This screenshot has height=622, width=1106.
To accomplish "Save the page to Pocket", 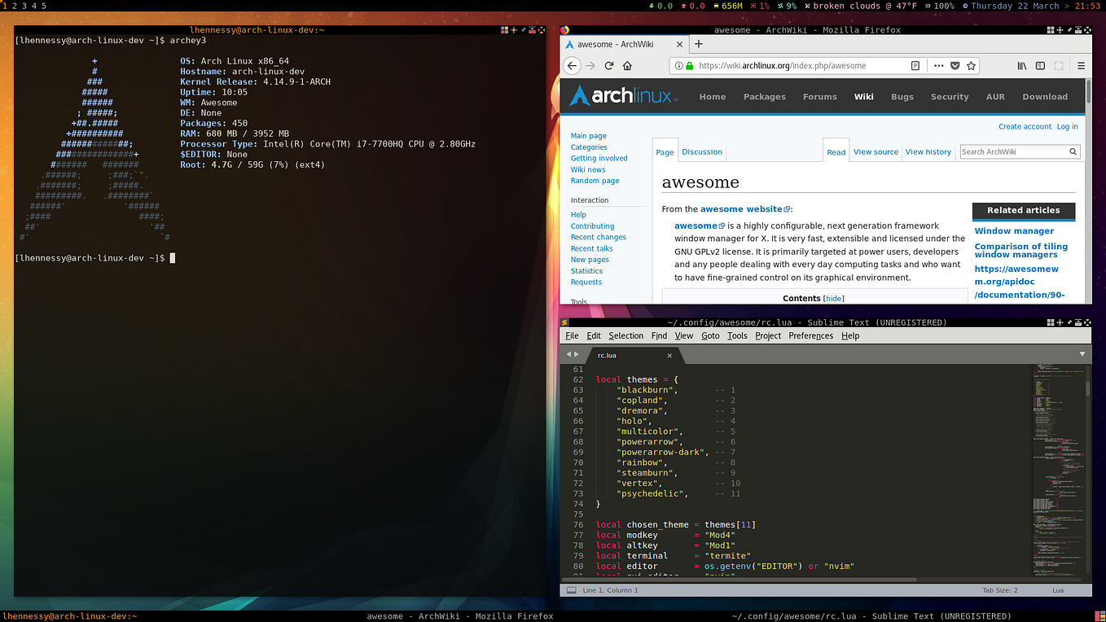I will 955,65.
